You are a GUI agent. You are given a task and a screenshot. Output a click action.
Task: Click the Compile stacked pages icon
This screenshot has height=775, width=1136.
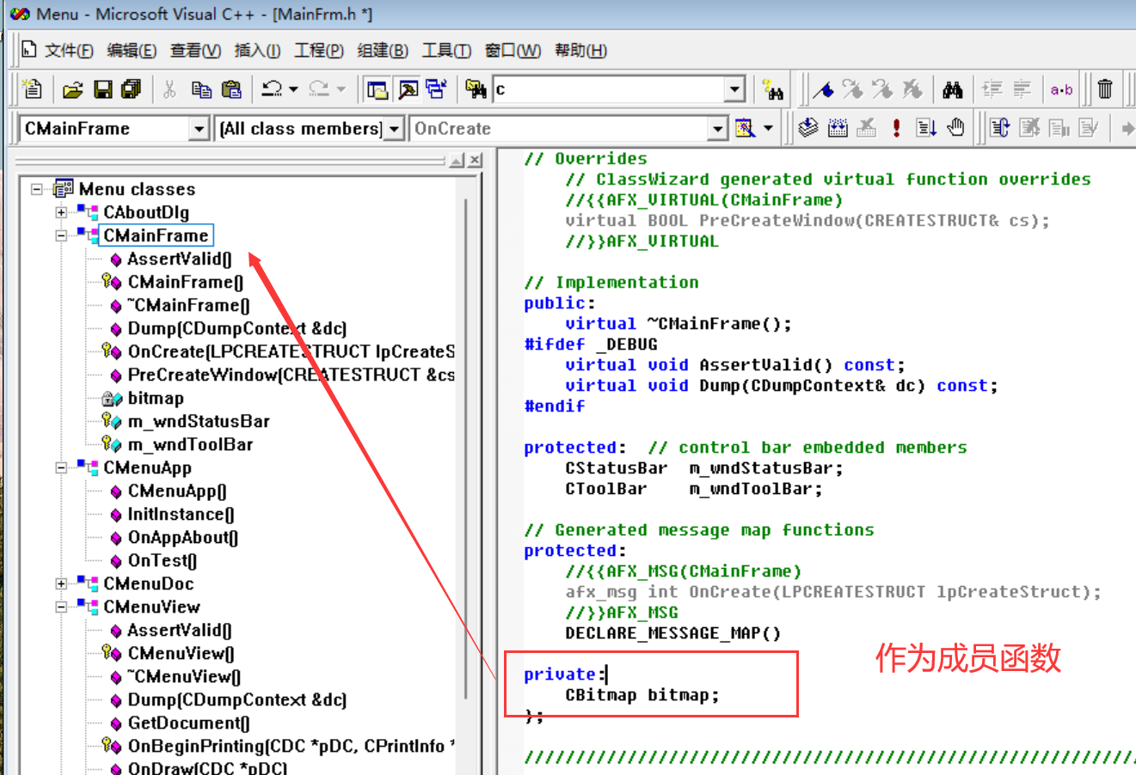click(808, 128)
